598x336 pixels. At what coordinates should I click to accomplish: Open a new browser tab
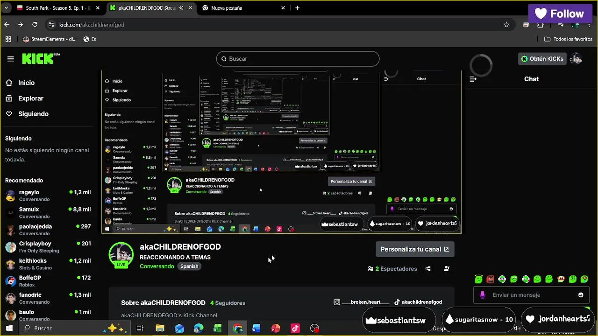click(x=298, y=8)
